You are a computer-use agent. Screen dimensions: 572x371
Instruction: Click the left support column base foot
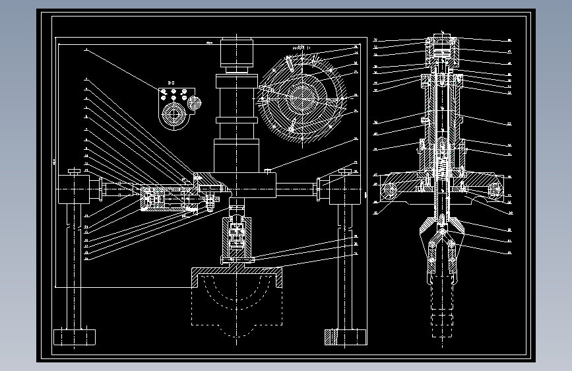coord(75,337)
